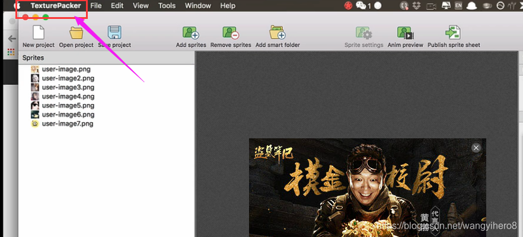
Task: Open the Tools menu
Action: click(167, 6)
